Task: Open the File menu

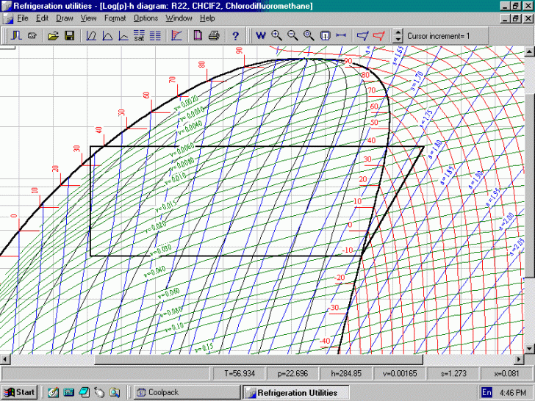Action: pyautogui.click(x=23, y=18)
